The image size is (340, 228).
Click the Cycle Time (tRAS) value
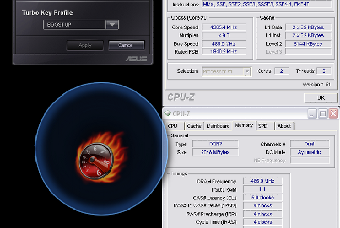click(263, 222)
